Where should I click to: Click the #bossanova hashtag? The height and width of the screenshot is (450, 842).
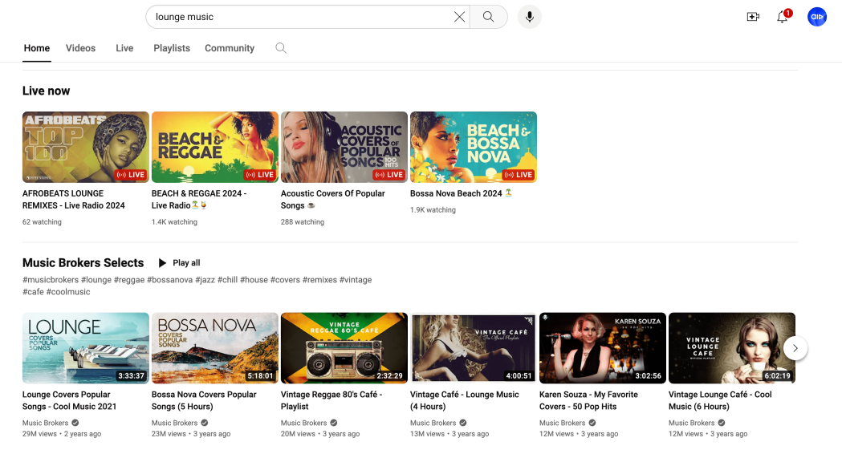pyautogui.click(x=169, y=280)
